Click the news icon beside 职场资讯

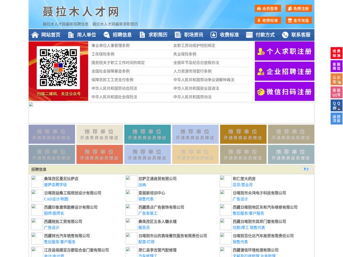click(x=178, y=35)
